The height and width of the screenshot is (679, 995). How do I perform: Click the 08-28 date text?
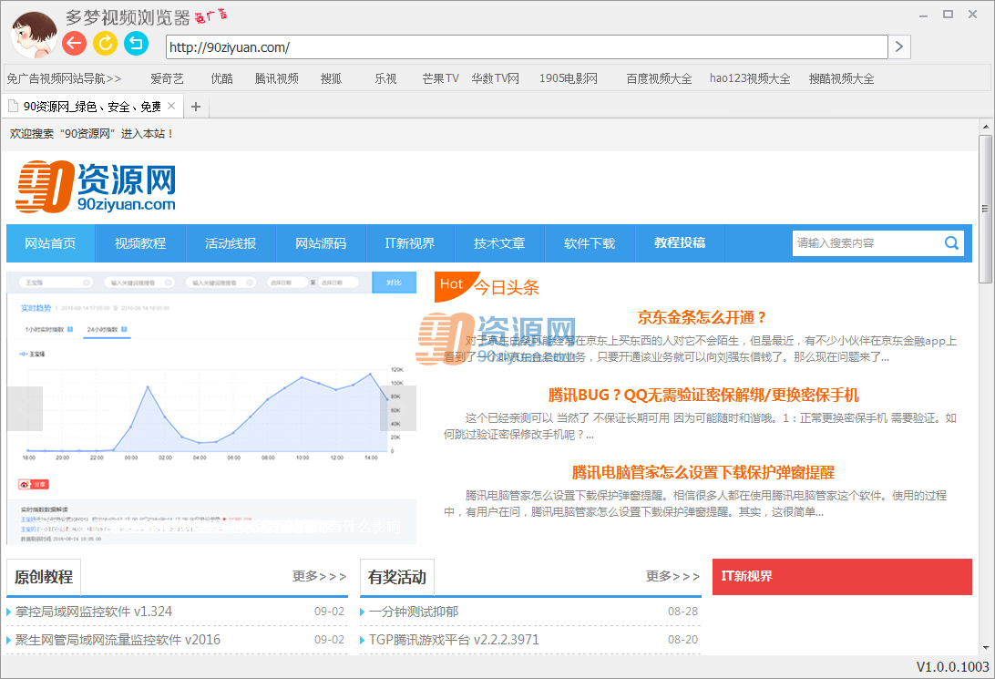click(x=682, y=612)
